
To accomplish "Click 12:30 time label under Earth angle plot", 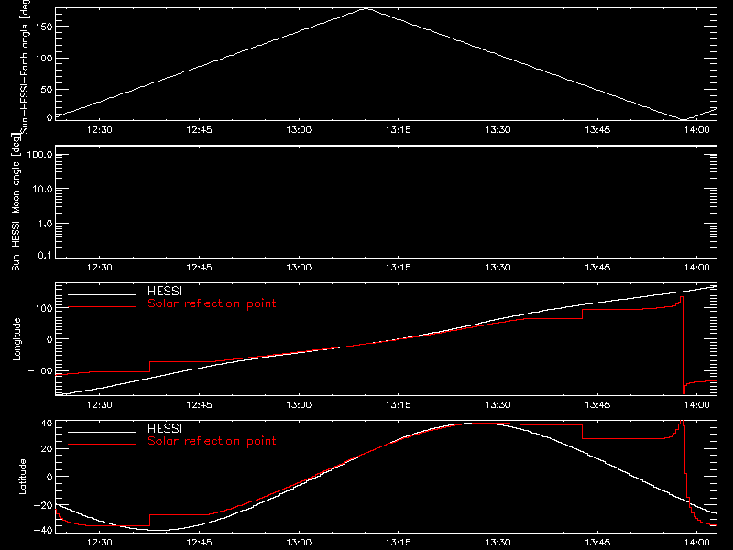I will [100, 130].
